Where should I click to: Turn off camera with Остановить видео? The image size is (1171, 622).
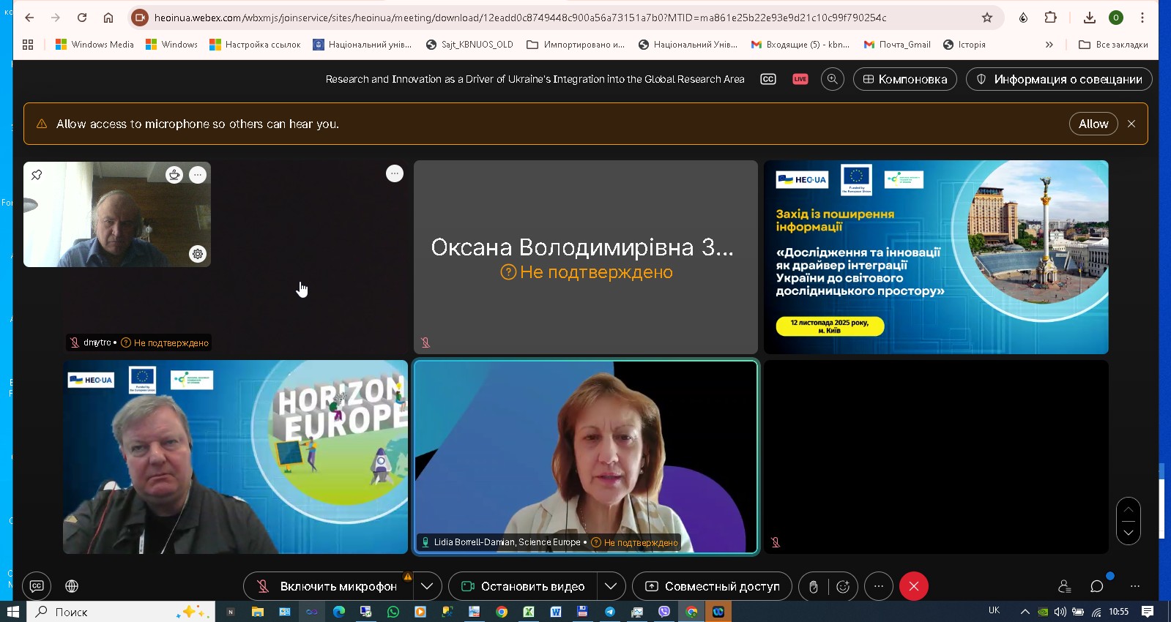[x=523, y=586]
